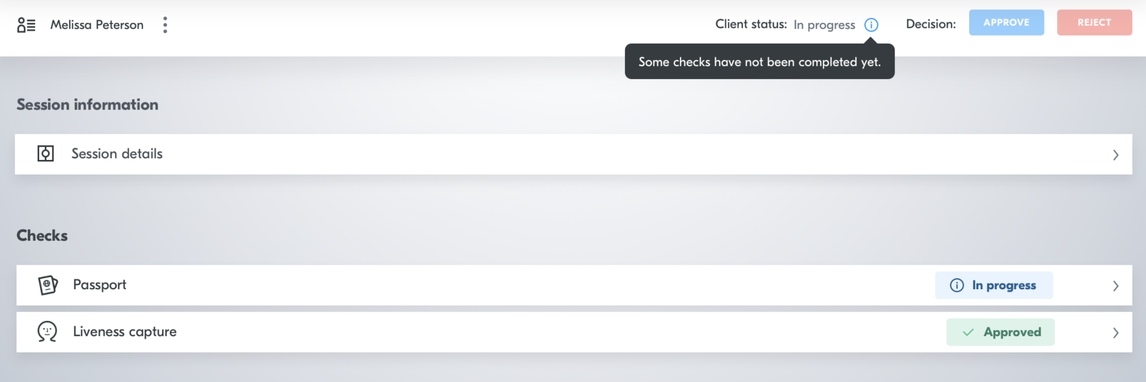This screenshot has height=382, width=1146.
Task: Click the Passport check icon
Action: (x=48, y=285)
